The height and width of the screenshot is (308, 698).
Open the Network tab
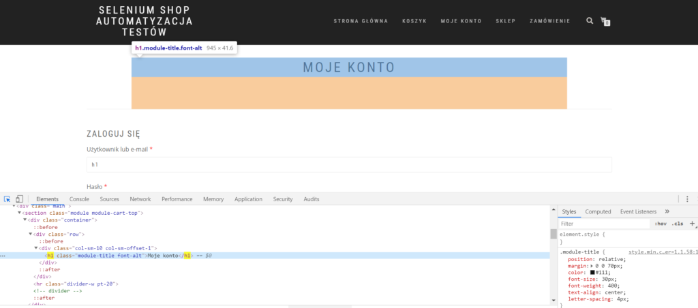point(140,199)
